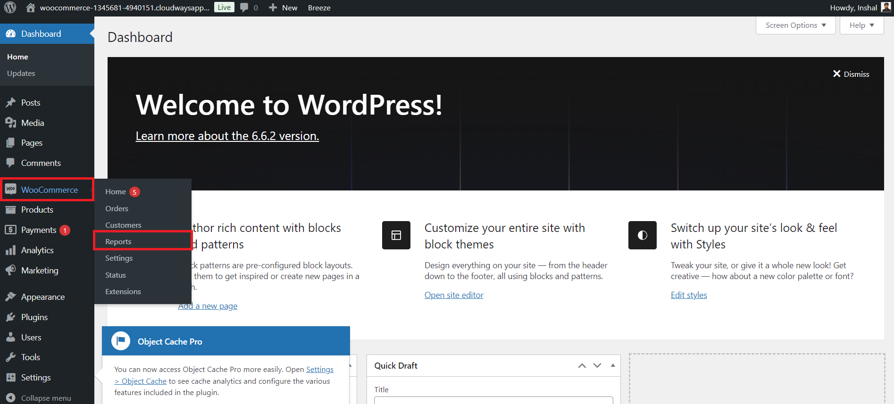
Task: Click the Marketing megaphone icon
Action: [10, 270]
